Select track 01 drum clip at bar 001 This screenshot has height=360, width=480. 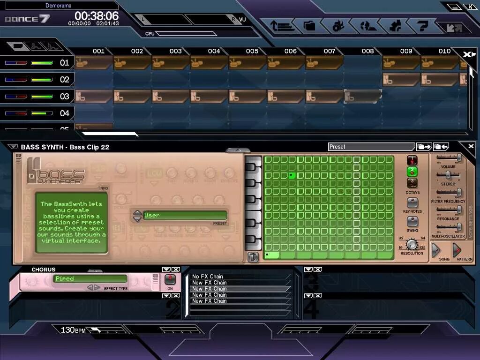(x=93, y=63)
